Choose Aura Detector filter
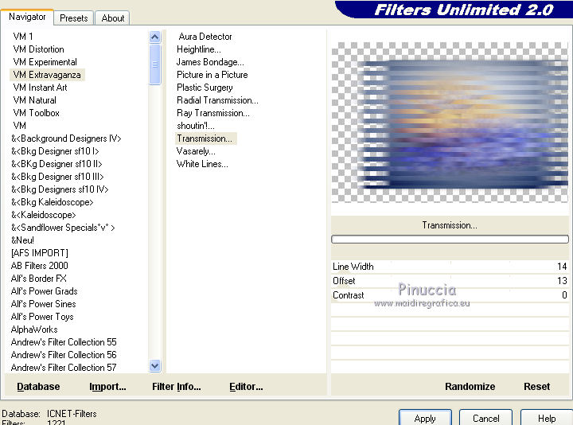Image resolution: width=573 pixels, height=425 pixels. [205, 37]
